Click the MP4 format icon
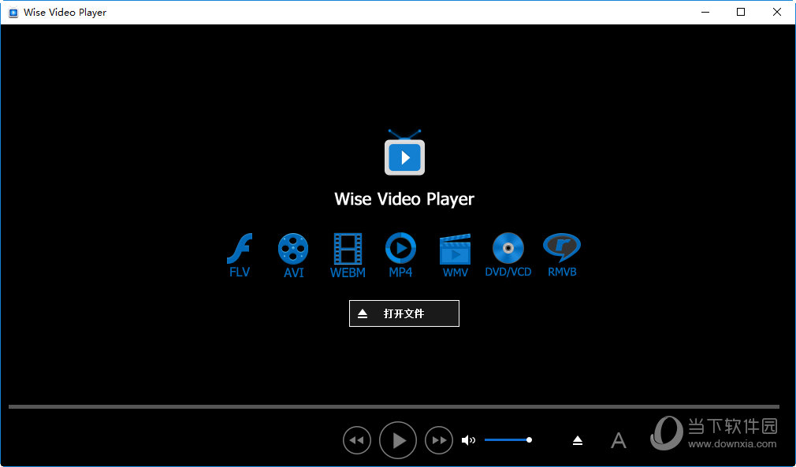 coord(400,255)
